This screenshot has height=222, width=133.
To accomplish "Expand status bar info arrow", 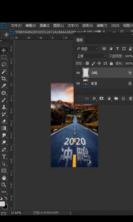I will 70,213.
